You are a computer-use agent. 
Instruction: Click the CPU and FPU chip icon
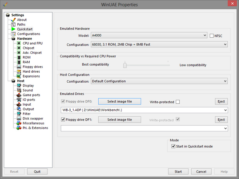(19, 43)
